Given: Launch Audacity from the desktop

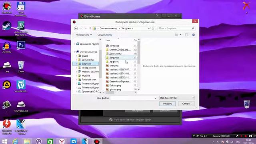Looking at the screenshot, I should 7,47.
